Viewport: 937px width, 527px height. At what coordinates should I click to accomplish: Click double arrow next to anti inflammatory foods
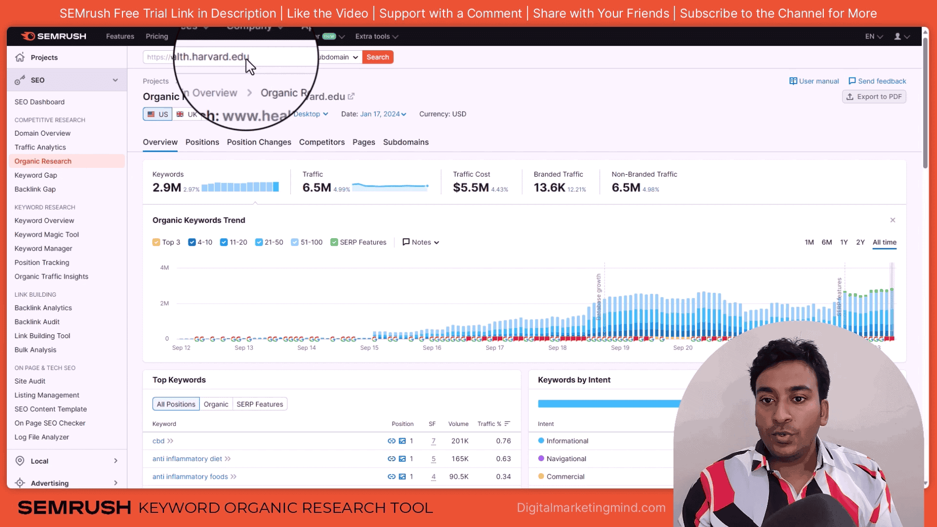pyautogui.click(x=233, y=477)
